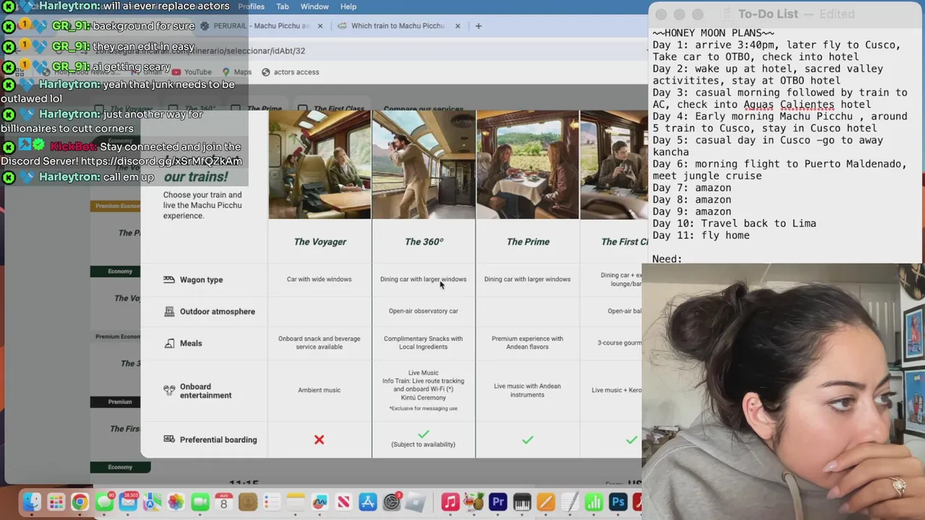Click 'Premium experience with Andean flavors' cell
Viewport: 925px width, 520px height.
coord(528,343)
